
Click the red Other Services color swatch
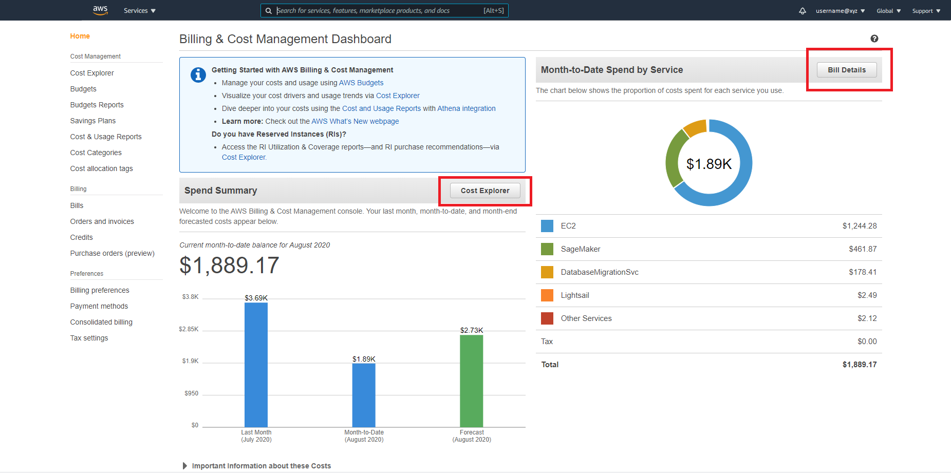[547, 318]
